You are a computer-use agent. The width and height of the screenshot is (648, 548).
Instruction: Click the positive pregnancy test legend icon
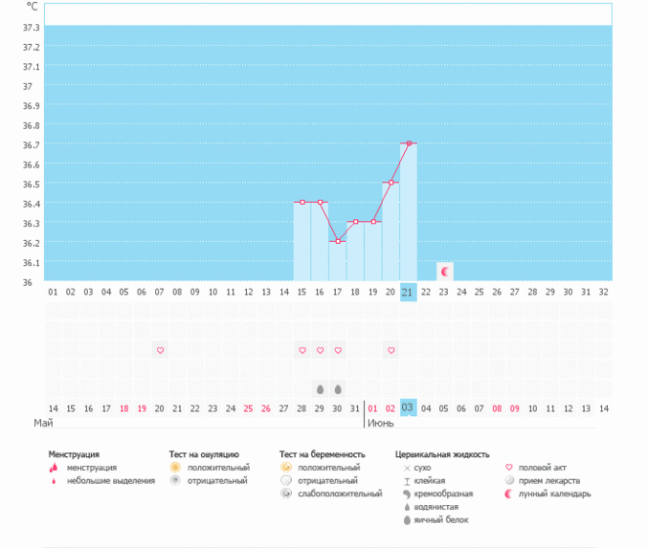click(285, 468)
